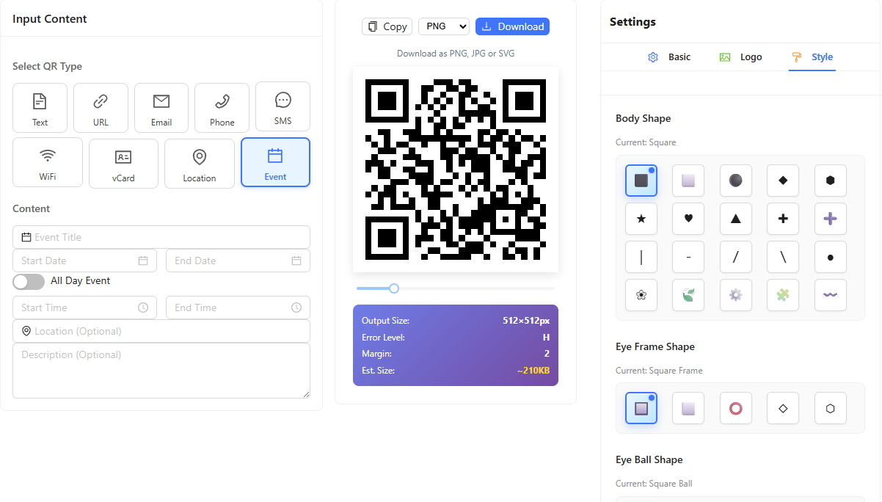The width and height of the screenshot is (882, 502).
Task: Select the black plus body shape
Action: click(783, 219)
